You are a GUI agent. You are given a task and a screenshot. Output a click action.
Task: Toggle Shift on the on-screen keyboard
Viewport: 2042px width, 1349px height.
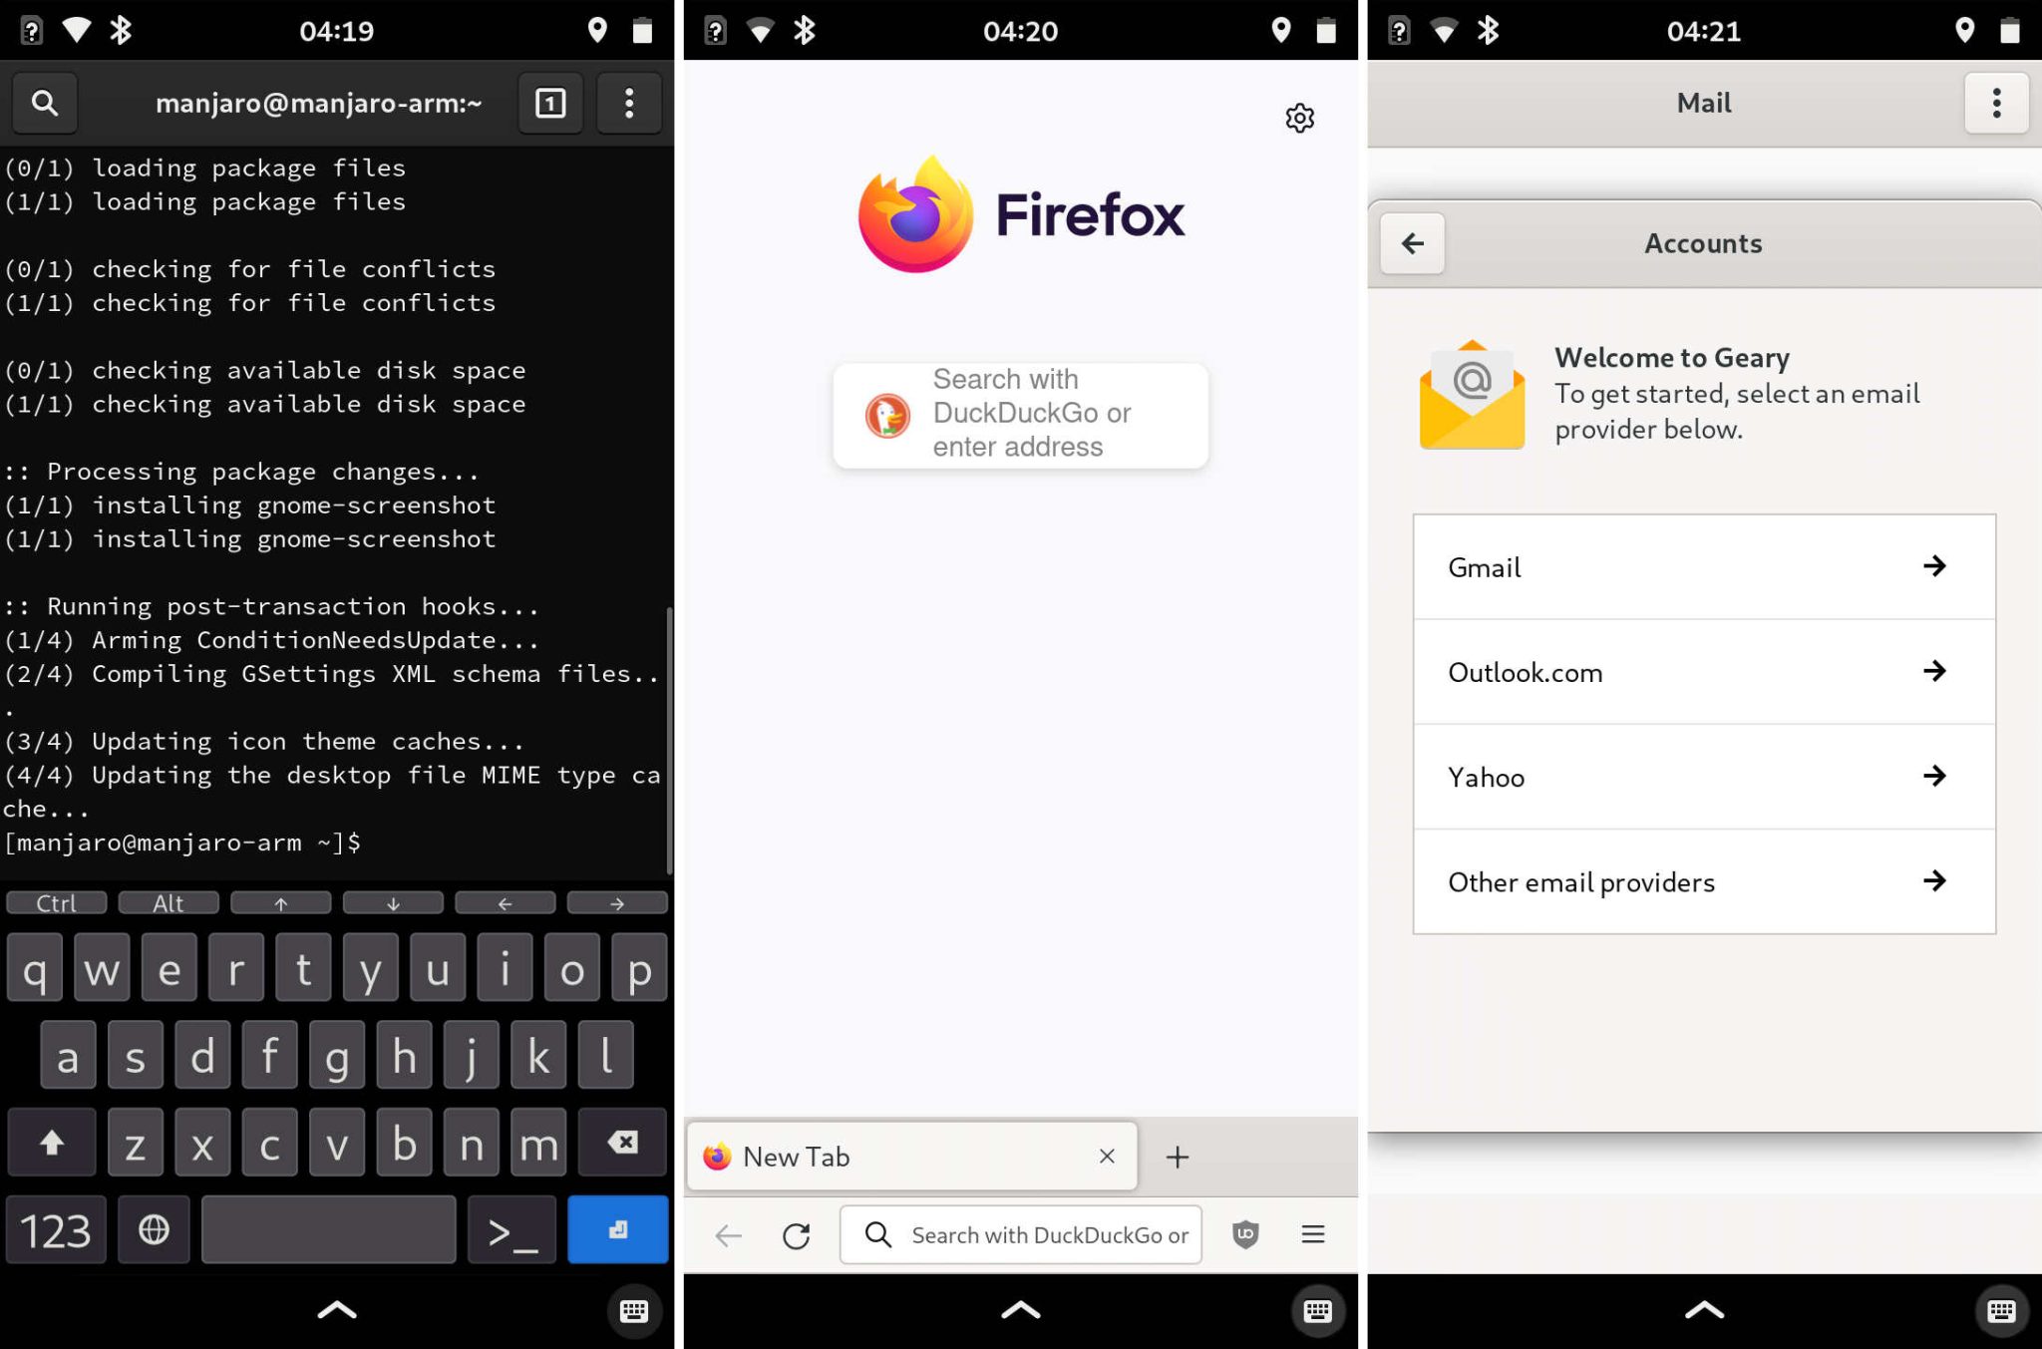52,1143
